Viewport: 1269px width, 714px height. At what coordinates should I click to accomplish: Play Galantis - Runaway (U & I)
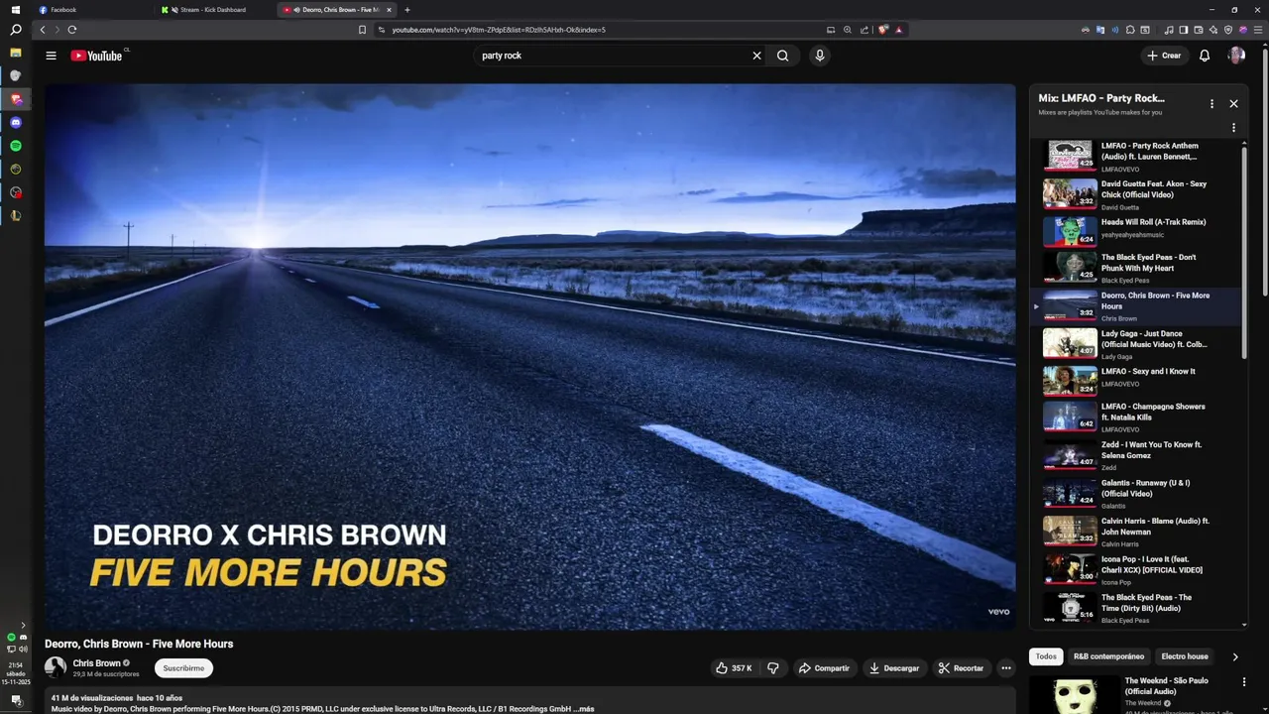point(1137,494)
